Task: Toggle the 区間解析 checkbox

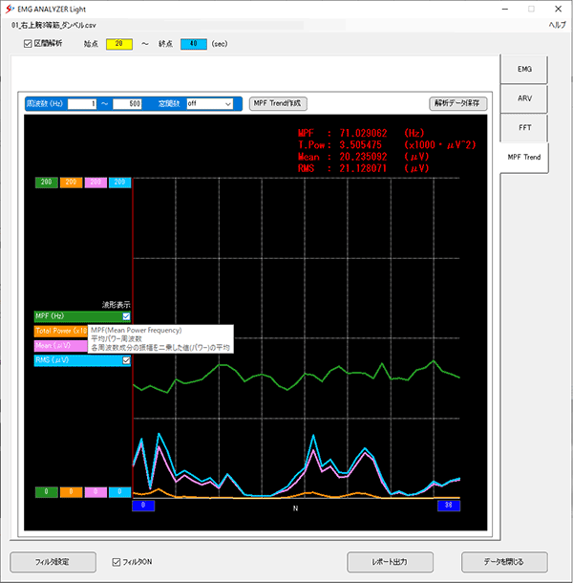Action: point(28,44)
